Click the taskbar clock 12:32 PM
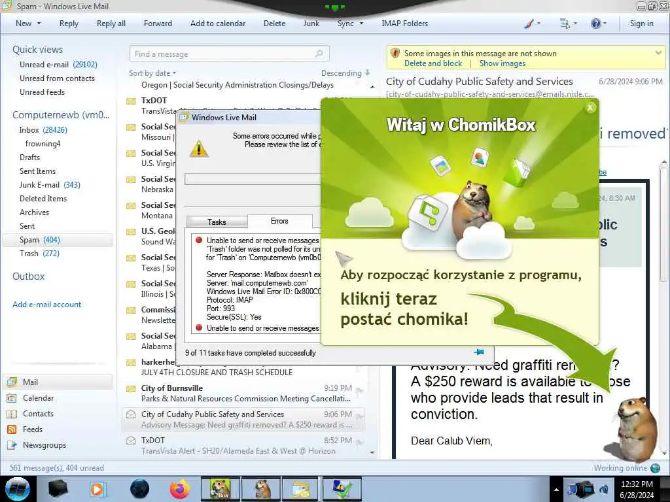 pos(637,484)
